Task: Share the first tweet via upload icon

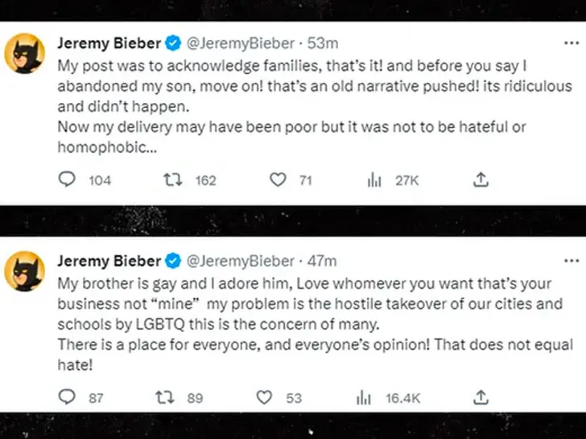Action: coord(481,180)
